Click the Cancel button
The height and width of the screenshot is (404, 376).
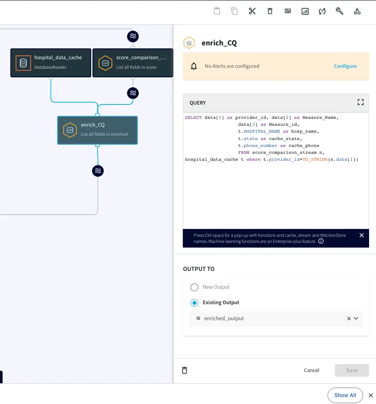click(x=312, y=370)
